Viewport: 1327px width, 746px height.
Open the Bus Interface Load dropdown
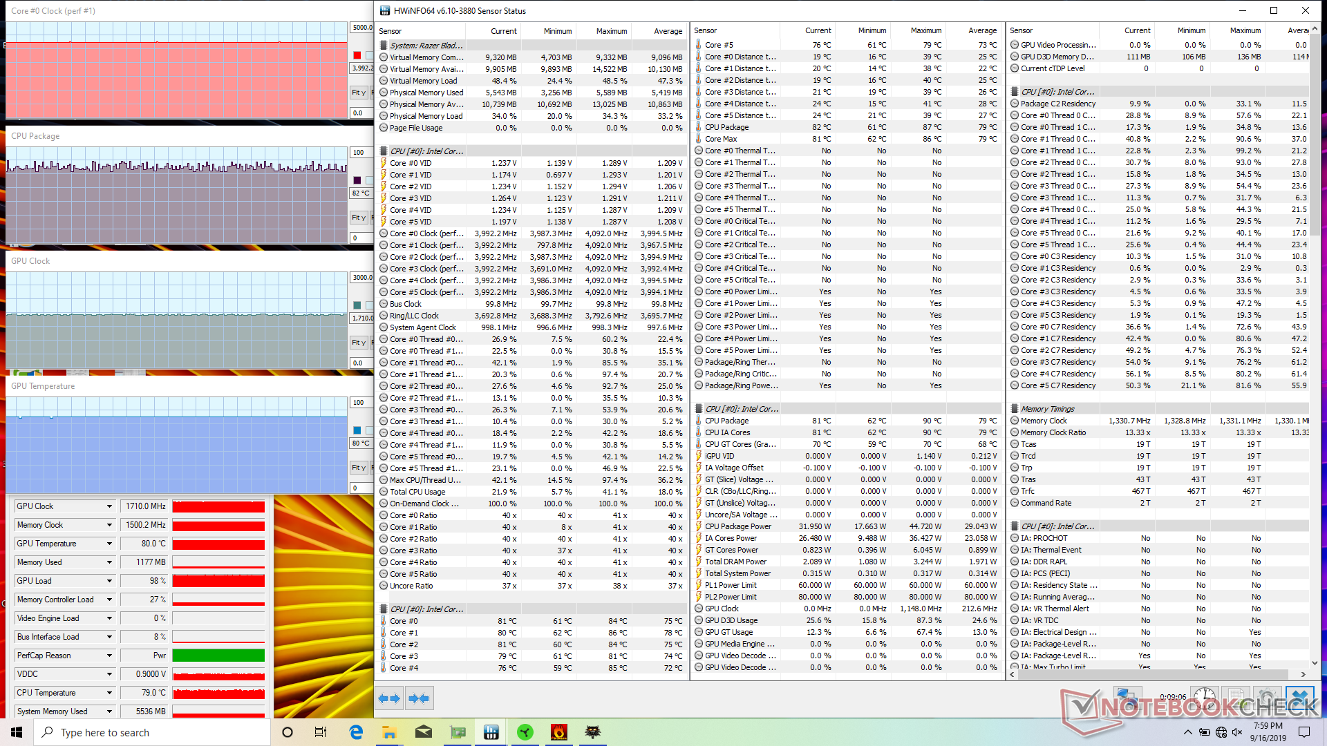109,637
